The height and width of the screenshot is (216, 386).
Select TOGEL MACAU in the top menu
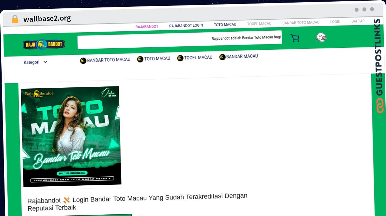click(259, 24)
